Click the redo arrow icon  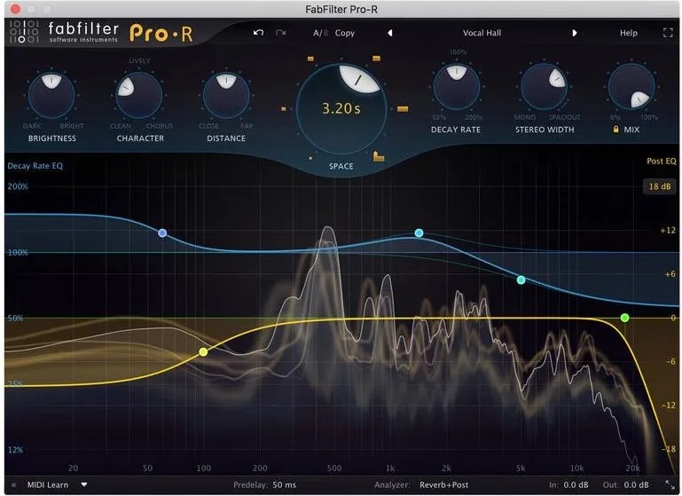280,33
